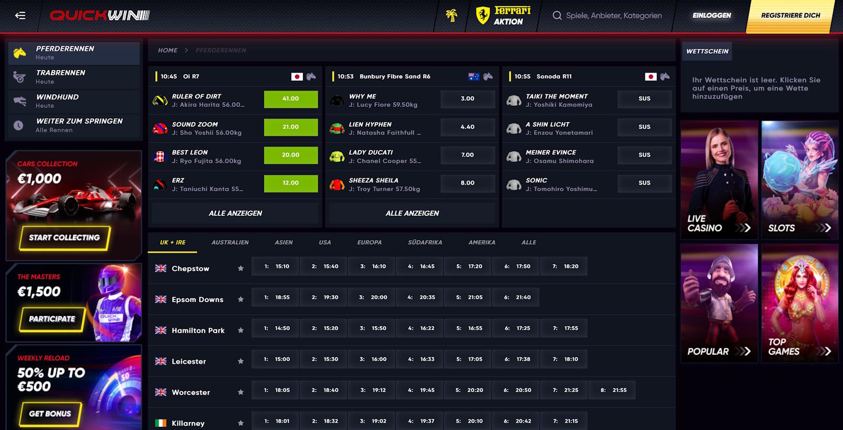Switch to the UK + IRE tab
The width and height of the screenshot is (843, 430).
point(173,243)
